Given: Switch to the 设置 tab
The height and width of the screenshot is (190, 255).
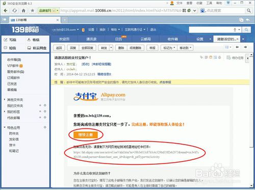Looking at the screenshot, I should [199, 39].
